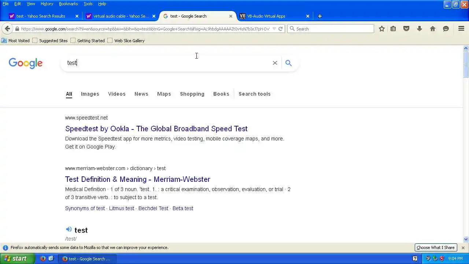The image size is (469, 264).
Task: Clear the Google search box with X
Action: pos(275,63)
